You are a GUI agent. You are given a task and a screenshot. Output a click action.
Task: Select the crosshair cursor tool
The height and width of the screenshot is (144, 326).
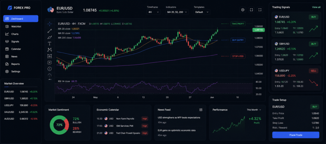pyautogui.click(x=49, y=24)
